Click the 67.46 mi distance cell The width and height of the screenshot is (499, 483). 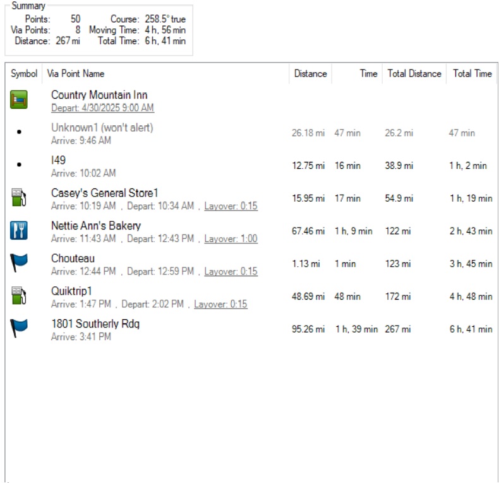click(x=308, y=231)
